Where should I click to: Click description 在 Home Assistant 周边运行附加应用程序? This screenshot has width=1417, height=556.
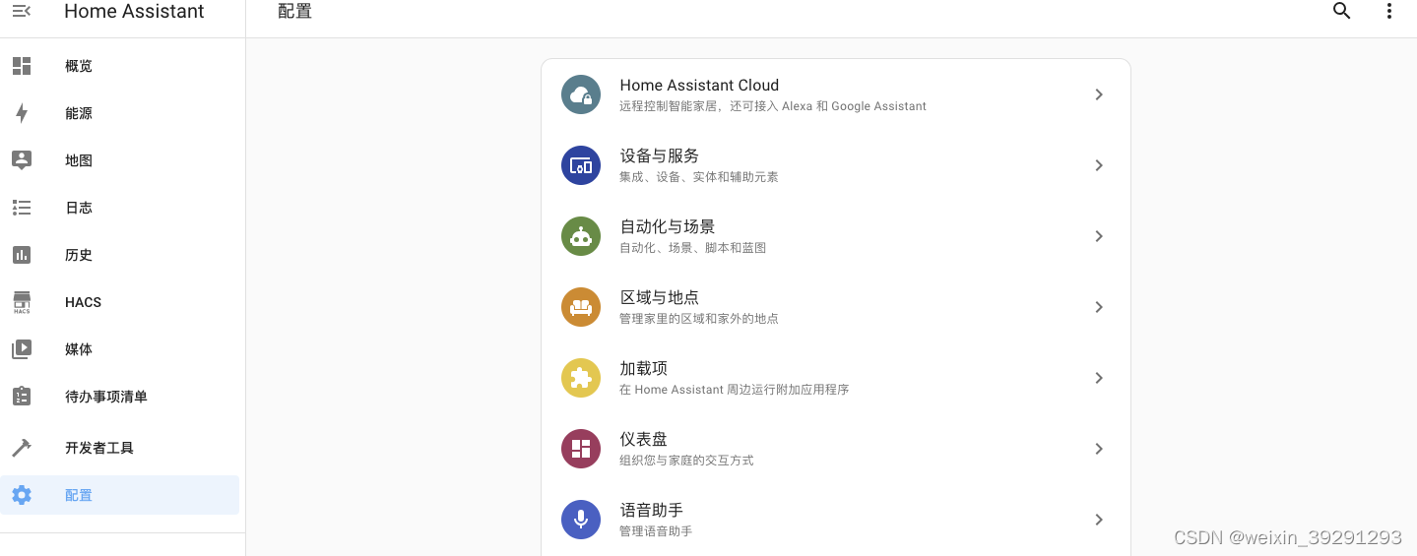click(734, 390)
